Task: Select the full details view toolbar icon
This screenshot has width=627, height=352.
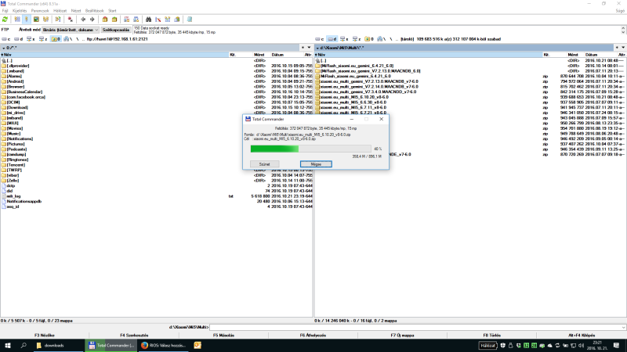Action: coord(27,19)
